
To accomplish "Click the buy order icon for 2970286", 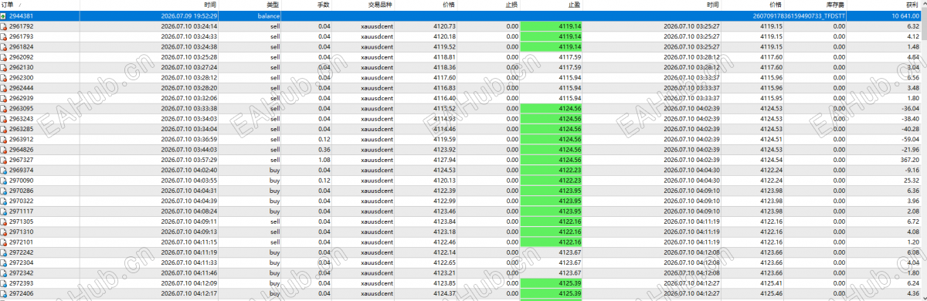I will 4,191.
